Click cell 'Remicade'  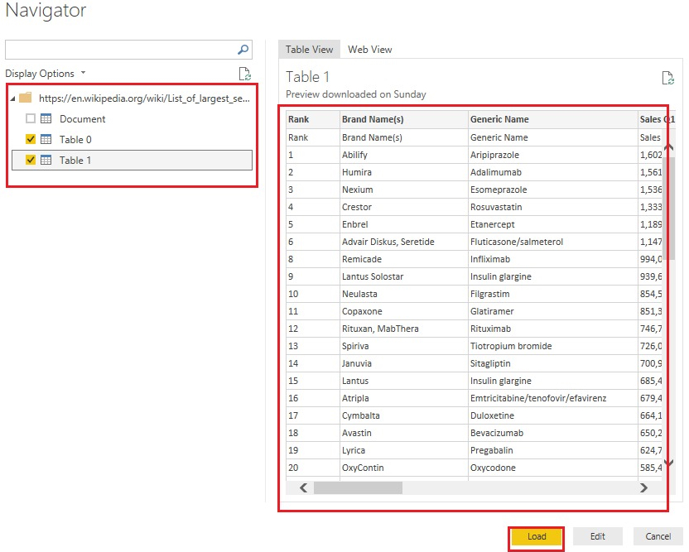tap(404, 259)
